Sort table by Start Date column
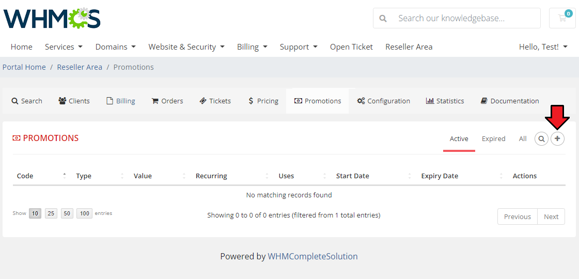 pyautogui.click(x=374, y=176)
